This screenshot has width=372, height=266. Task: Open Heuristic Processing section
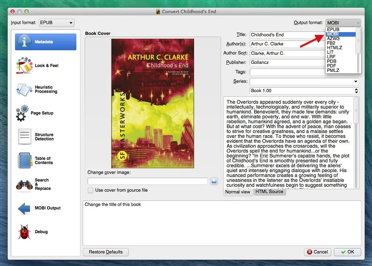tap(46, 89)
